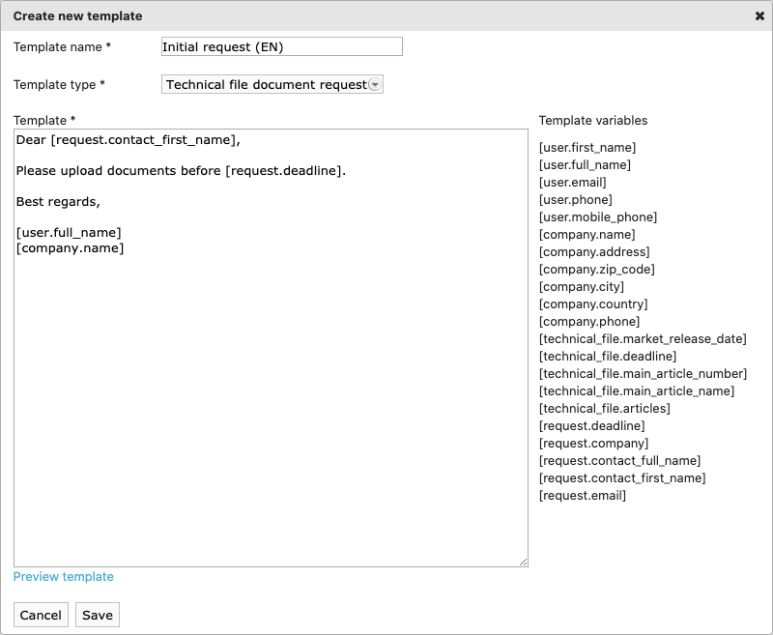Click the [request.email] variable

(583, 496)
